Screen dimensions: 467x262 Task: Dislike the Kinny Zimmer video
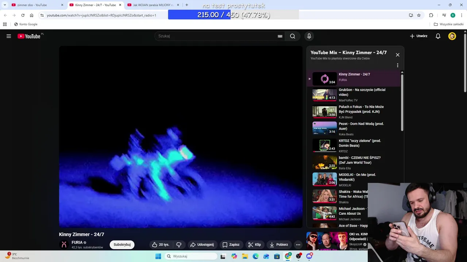179,245
